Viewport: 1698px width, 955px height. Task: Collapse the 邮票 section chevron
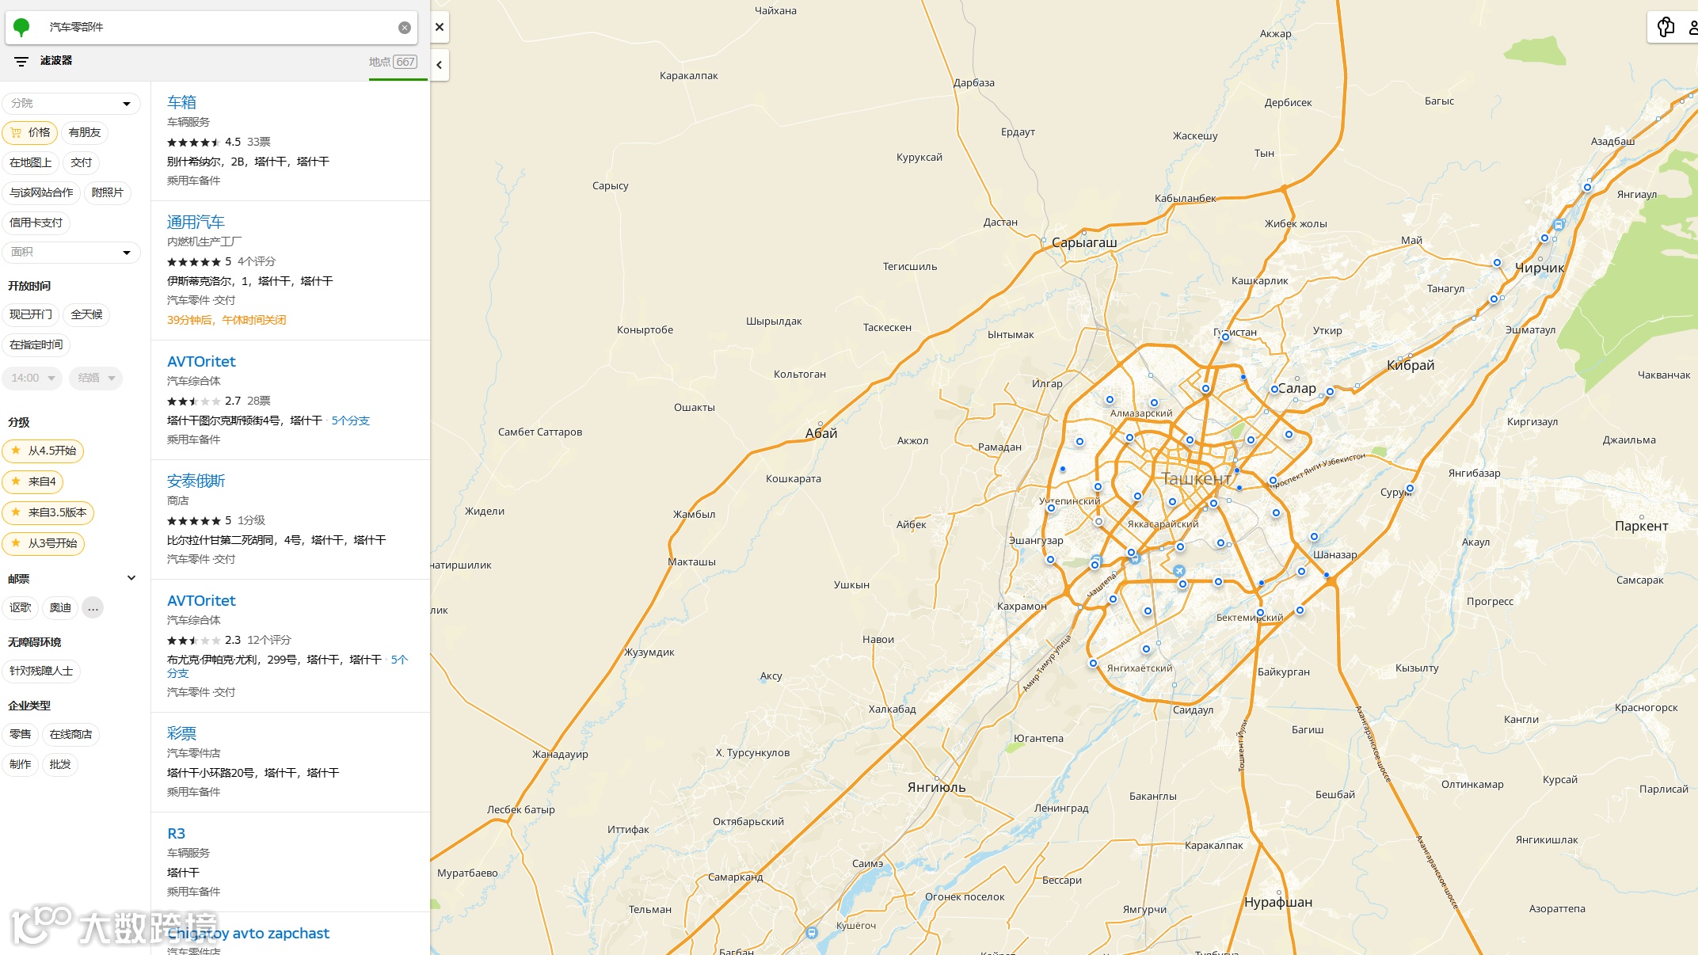coord(131,578)
